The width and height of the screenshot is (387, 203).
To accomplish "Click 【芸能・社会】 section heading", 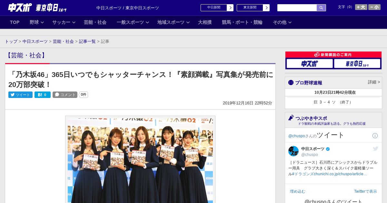I will coord(26,55).
